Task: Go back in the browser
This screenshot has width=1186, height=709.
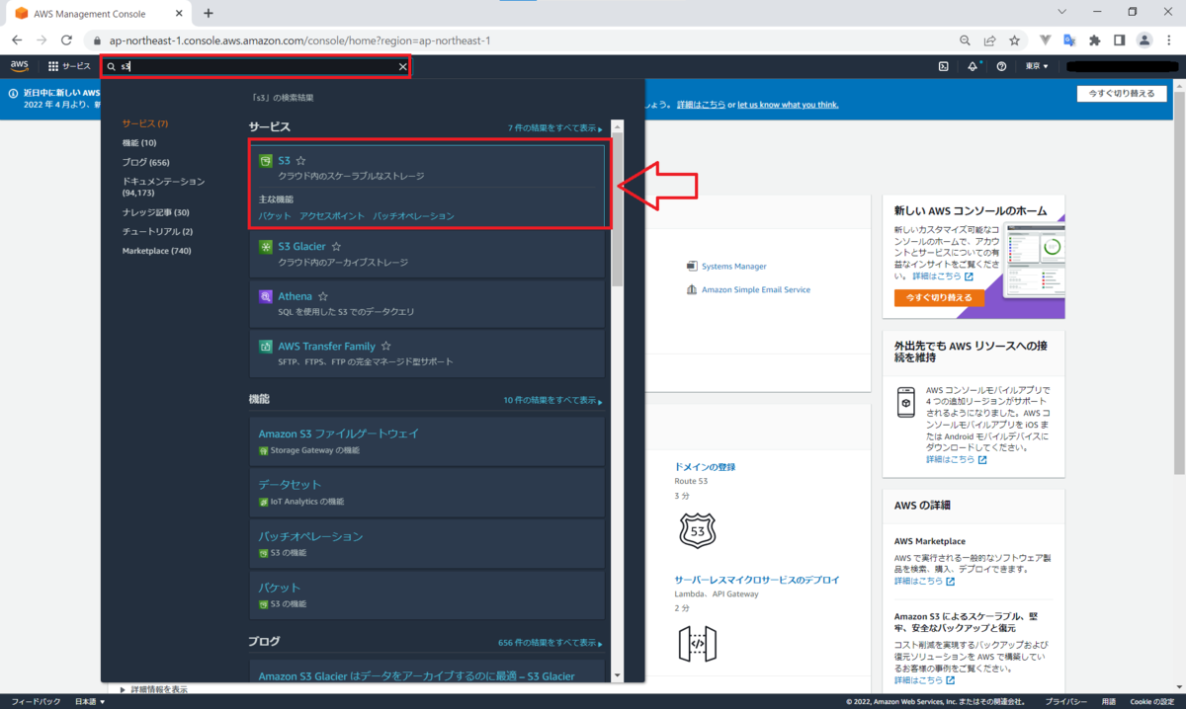Action: coord(16,40)
